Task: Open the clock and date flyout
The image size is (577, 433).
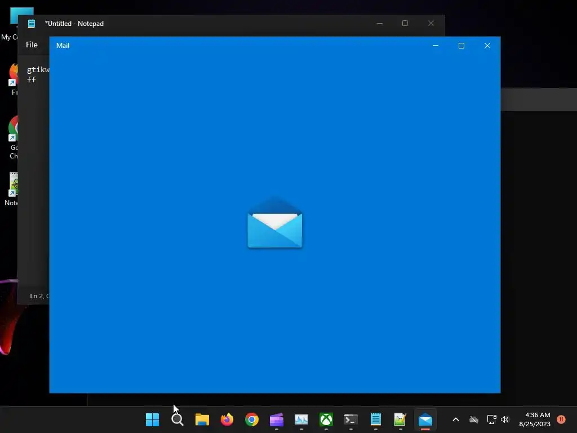Action: coord(535,419)
